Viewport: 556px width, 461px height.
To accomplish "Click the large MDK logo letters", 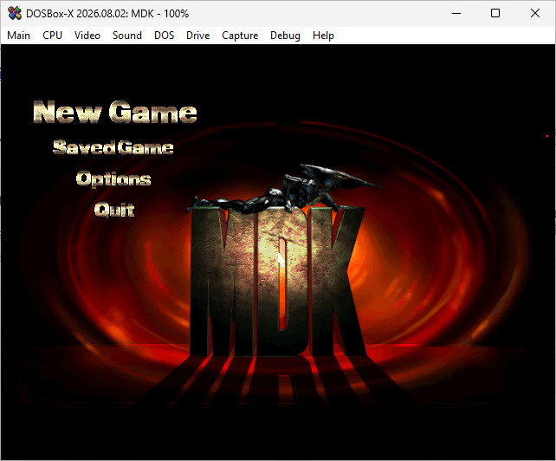I will pos(278,282).
